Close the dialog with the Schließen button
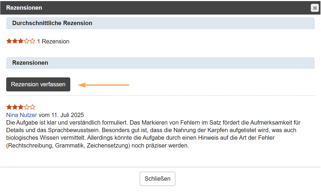The height and width of the screenshot is (192, 321). 157,179
